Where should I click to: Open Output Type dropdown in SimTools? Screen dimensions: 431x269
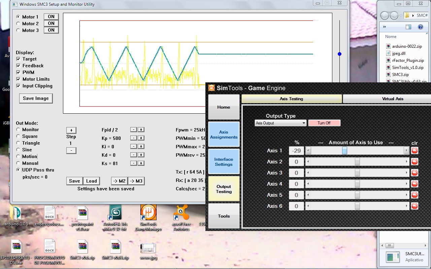click(280, 123)
